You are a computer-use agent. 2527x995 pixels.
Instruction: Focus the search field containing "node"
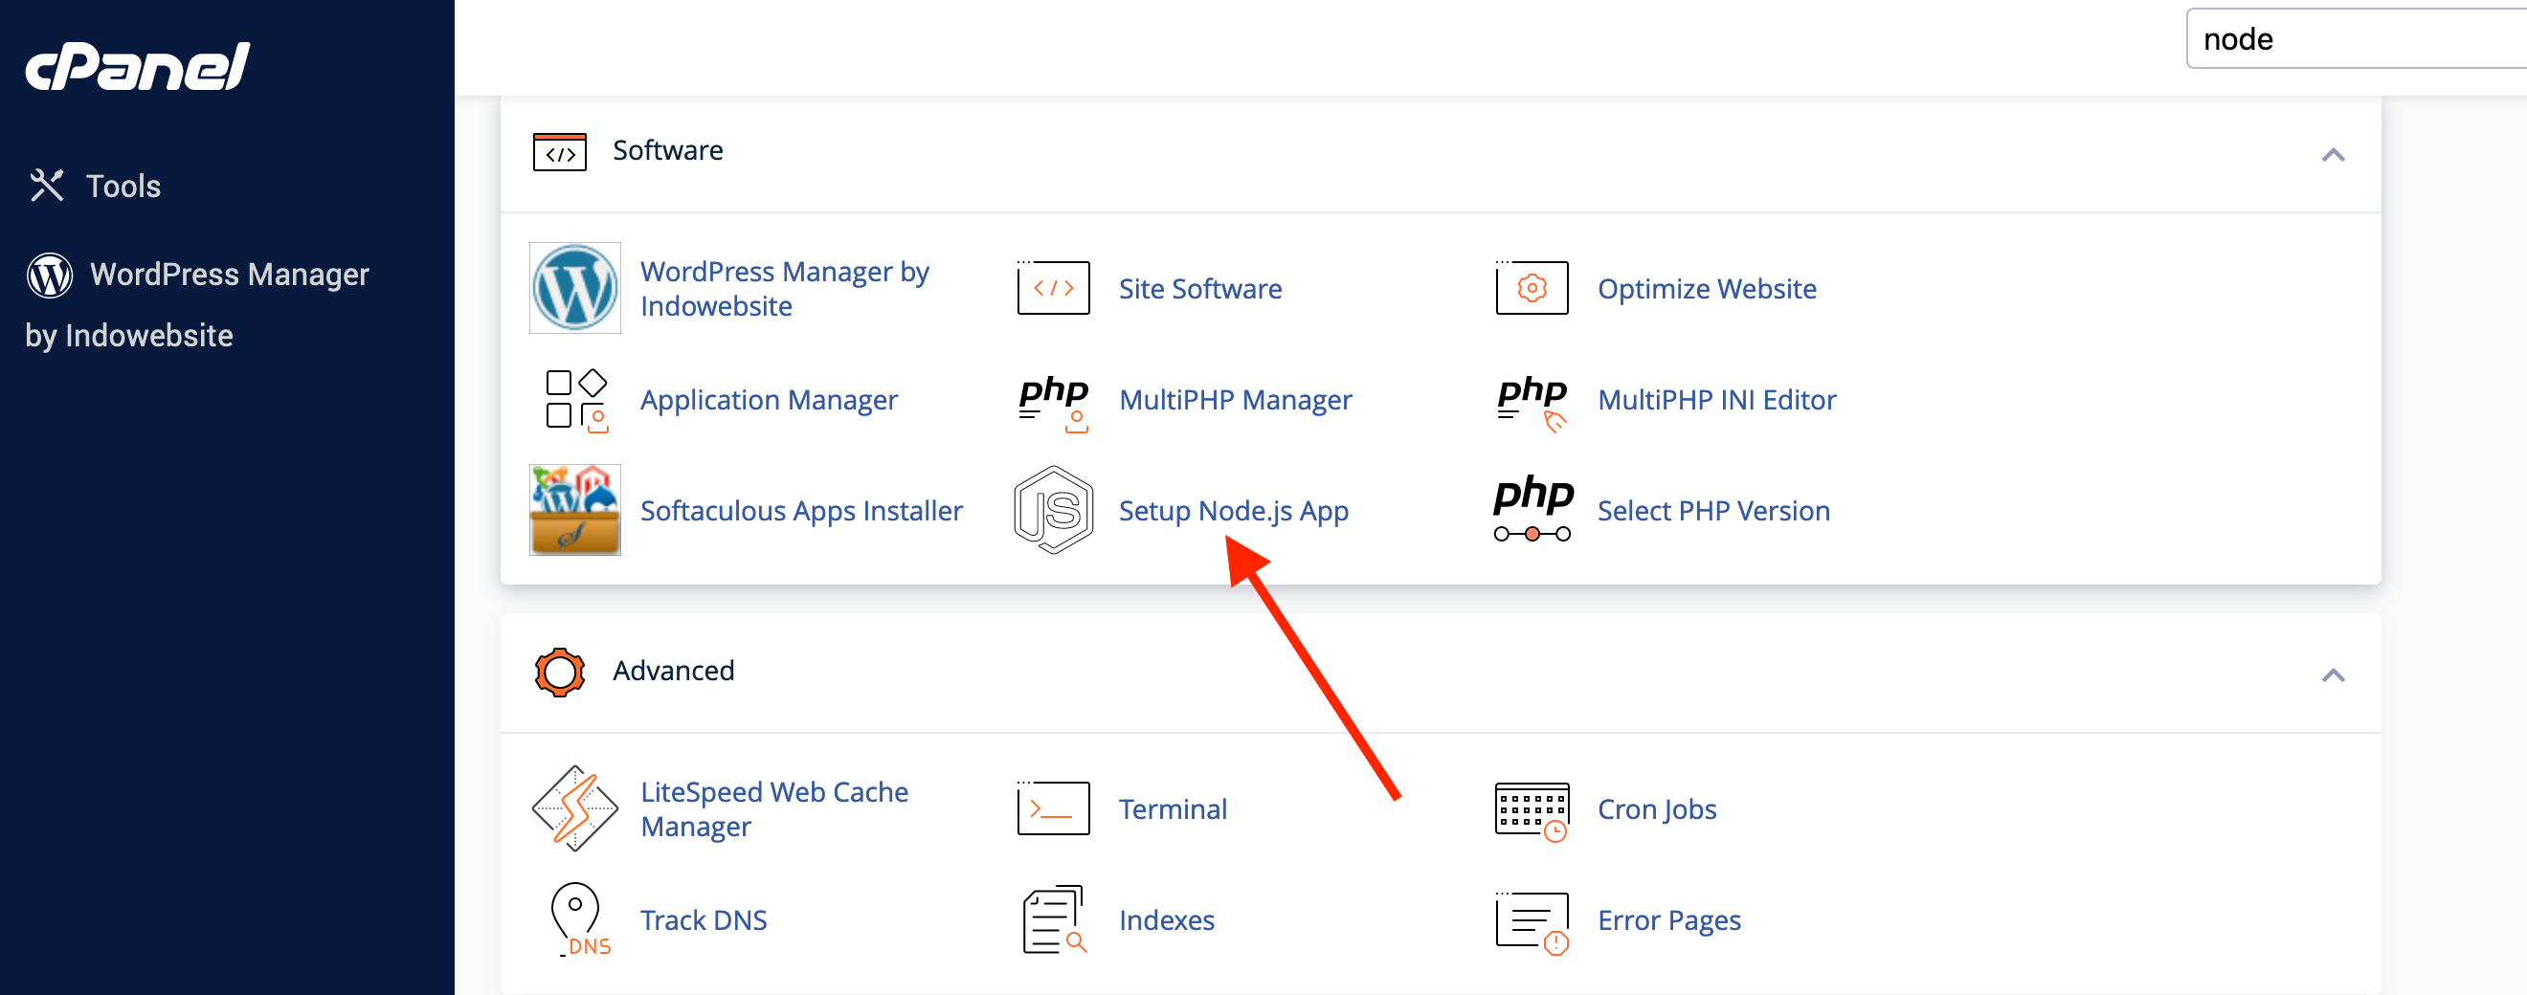click(x=2355, y=39)
